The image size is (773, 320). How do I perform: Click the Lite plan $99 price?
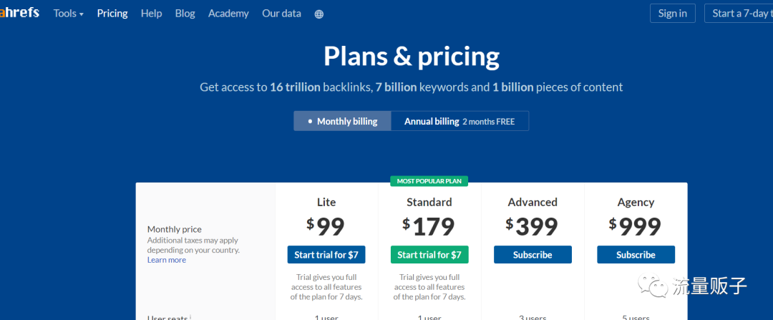tap(326, 227)
